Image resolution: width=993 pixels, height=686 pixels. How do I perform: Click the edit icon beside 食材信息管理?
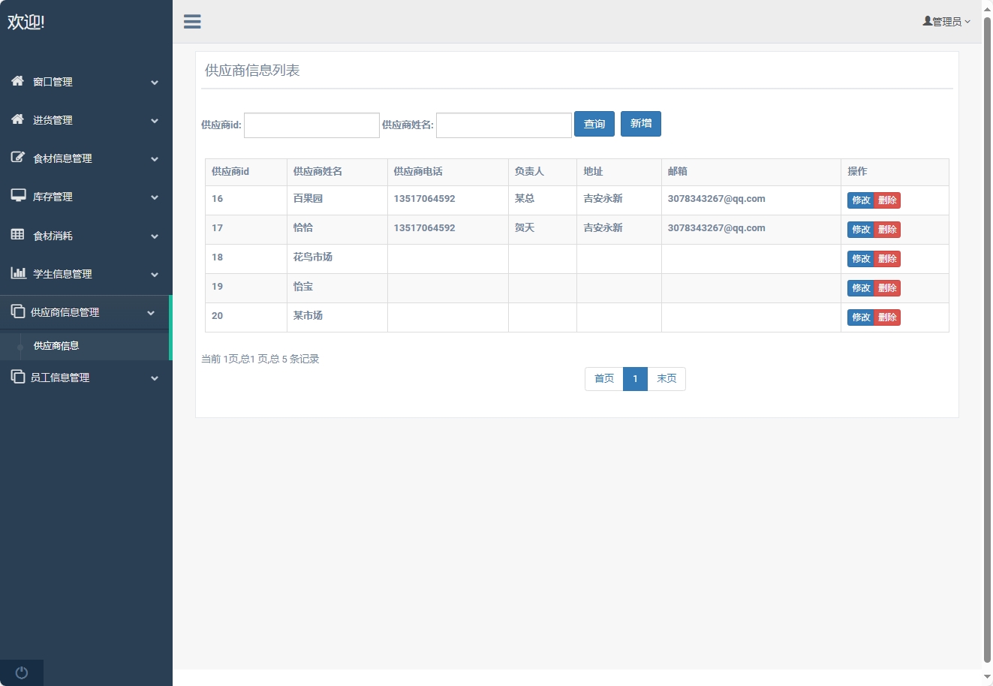(x=18, y=158)
